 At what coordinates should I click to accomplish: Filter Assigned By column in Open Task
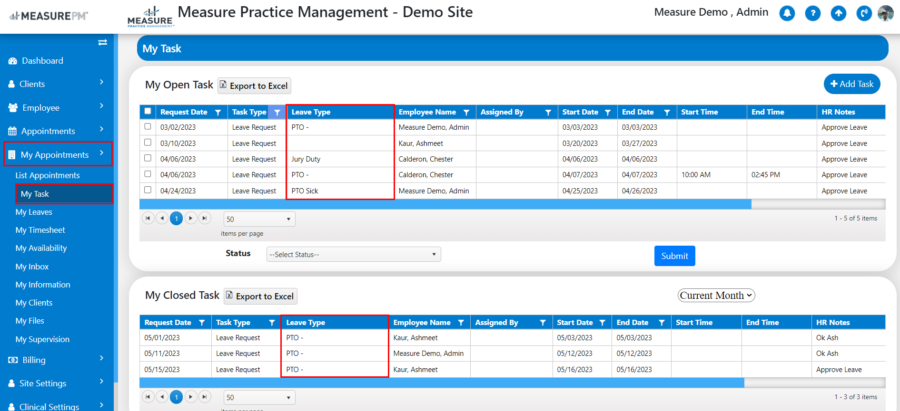(548, 113)
